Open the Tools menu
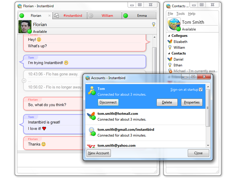The width and height of the screenshot is (237, 178). (x=180, y=14)
